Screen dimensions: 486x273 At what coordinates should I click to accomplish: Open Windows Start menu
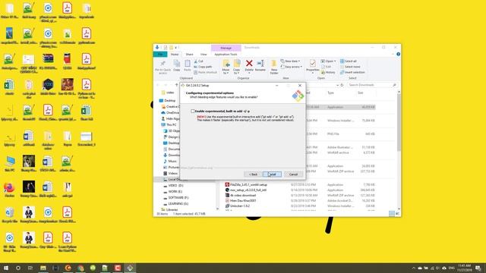tap(6, 268)
